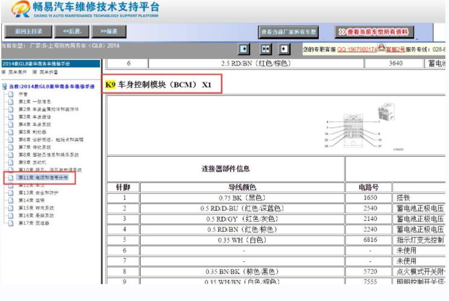This screenshot has width=449, height=301.
Task: Open 第5章 制动器 chapter
Action: pyautogui.click(x=33, y=132)
